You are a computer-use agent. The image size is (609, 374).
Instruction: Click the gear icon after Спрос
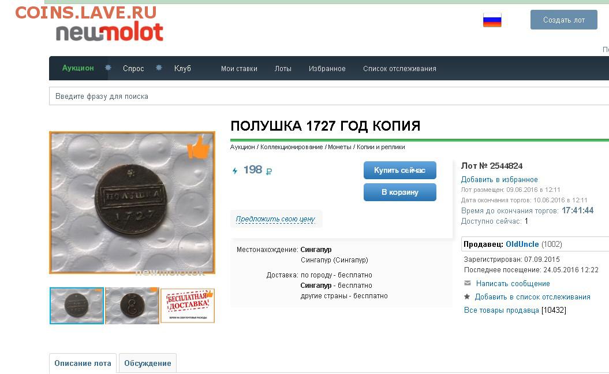pyautogui.click(x=159, y=68)
